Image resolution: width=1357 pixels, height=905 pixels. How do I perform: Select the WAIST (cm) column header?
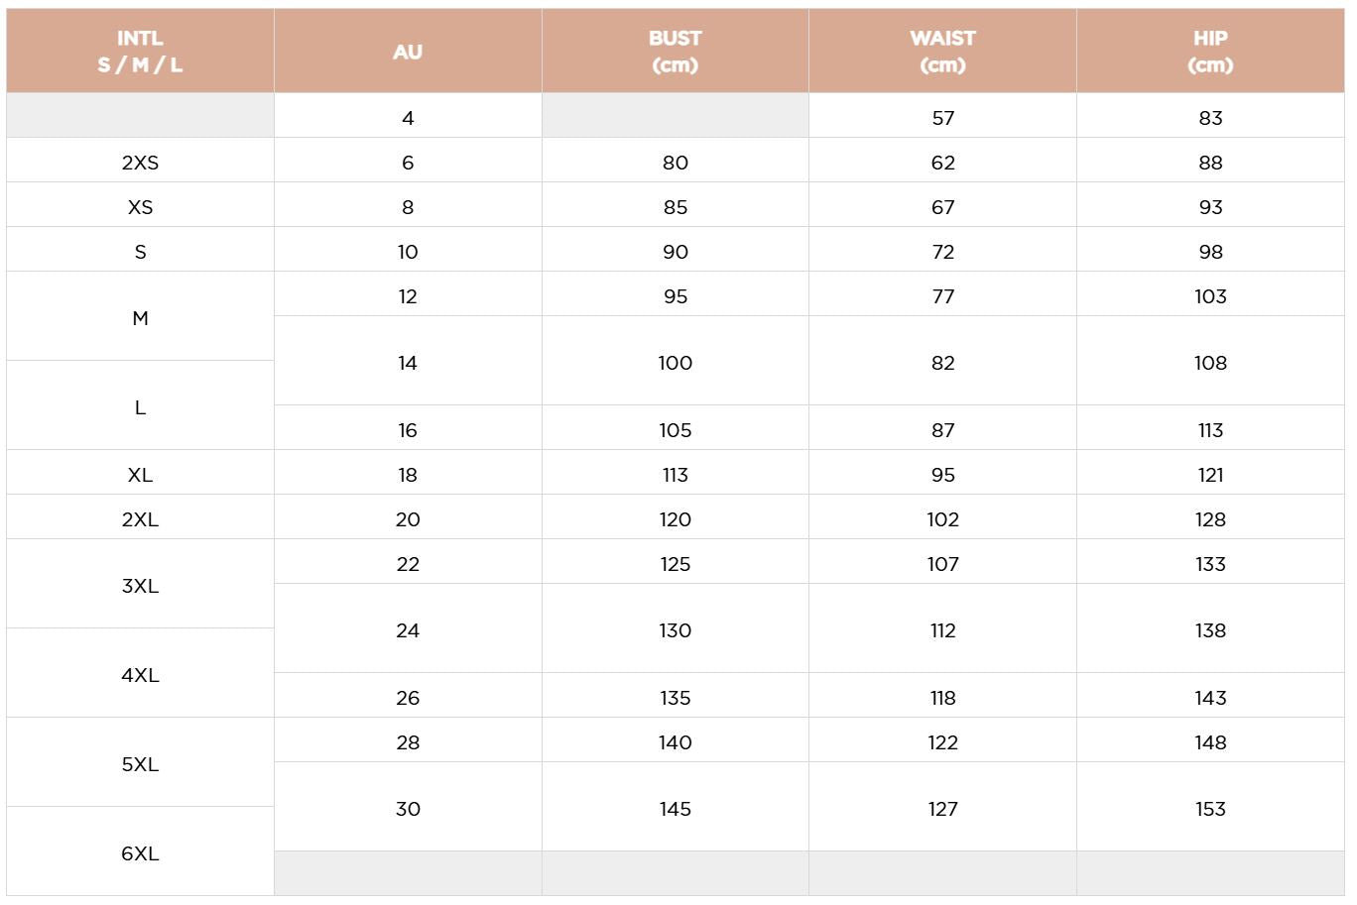[x=942, y=52]
